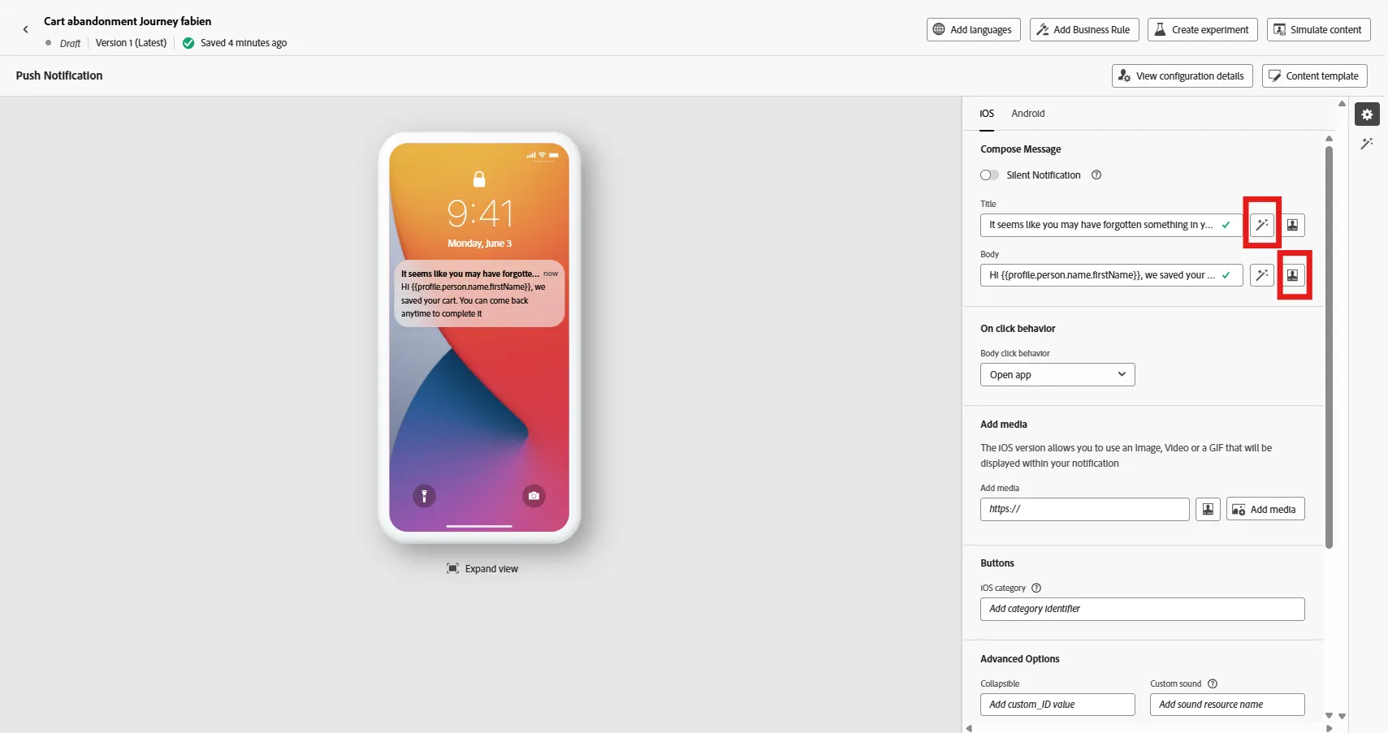
Task: Open content assistant icon beside Title field
Action: pyautogui.click(x=1261, y=225)
